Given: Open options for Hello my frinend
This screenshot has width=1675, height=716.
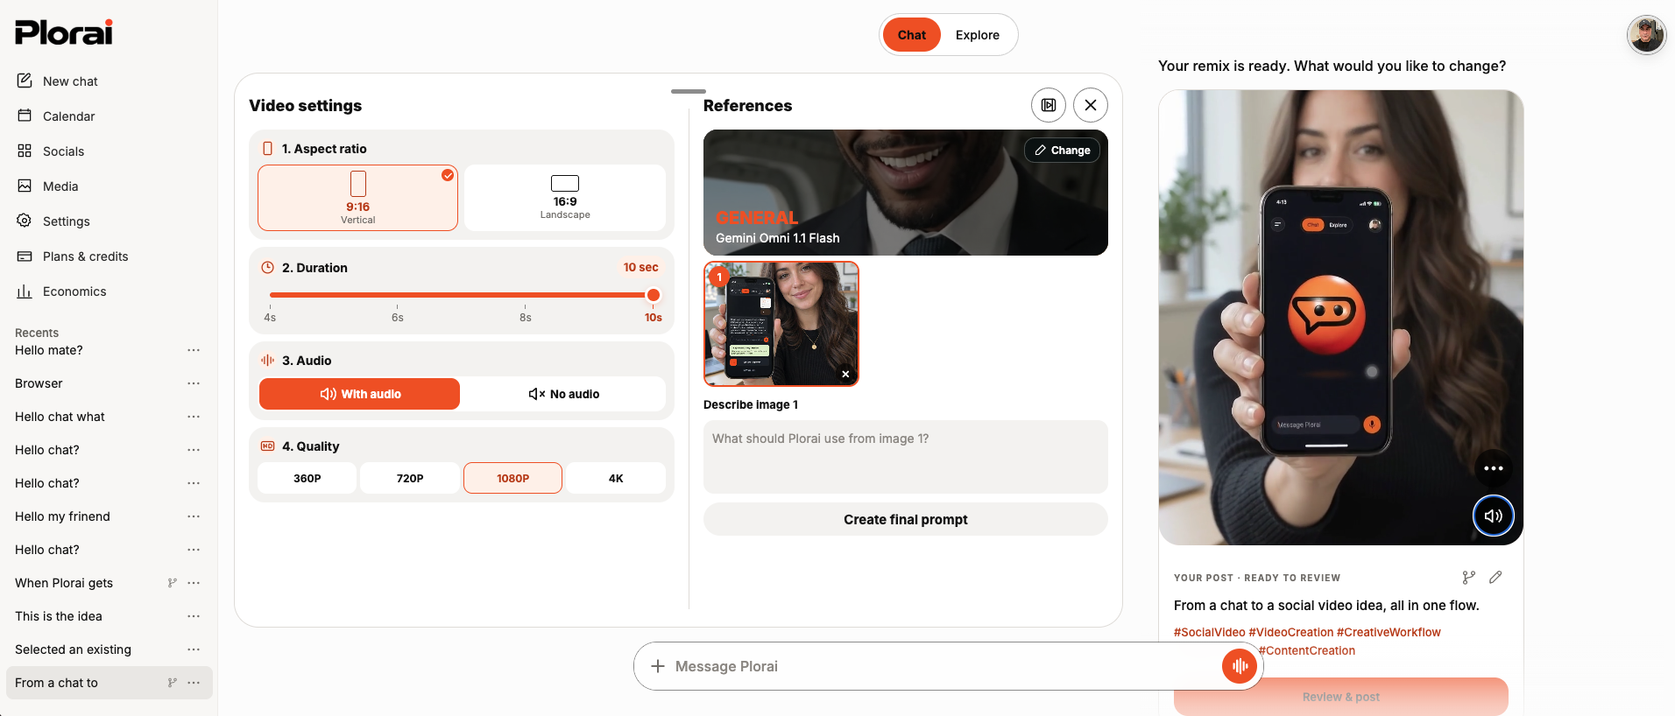Looking at the screenshot, I should [x=194, y=516].
